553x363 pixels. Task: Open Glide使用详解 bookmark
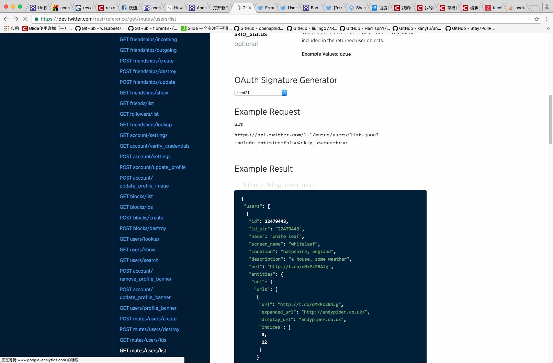coord(47,29)
